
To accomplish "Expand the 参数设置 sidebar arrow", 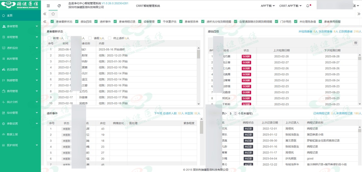I will 37,124.
